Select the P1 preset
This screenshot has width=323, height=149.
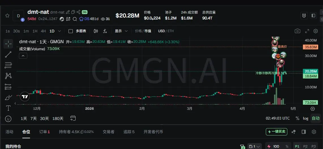(297, 146)
